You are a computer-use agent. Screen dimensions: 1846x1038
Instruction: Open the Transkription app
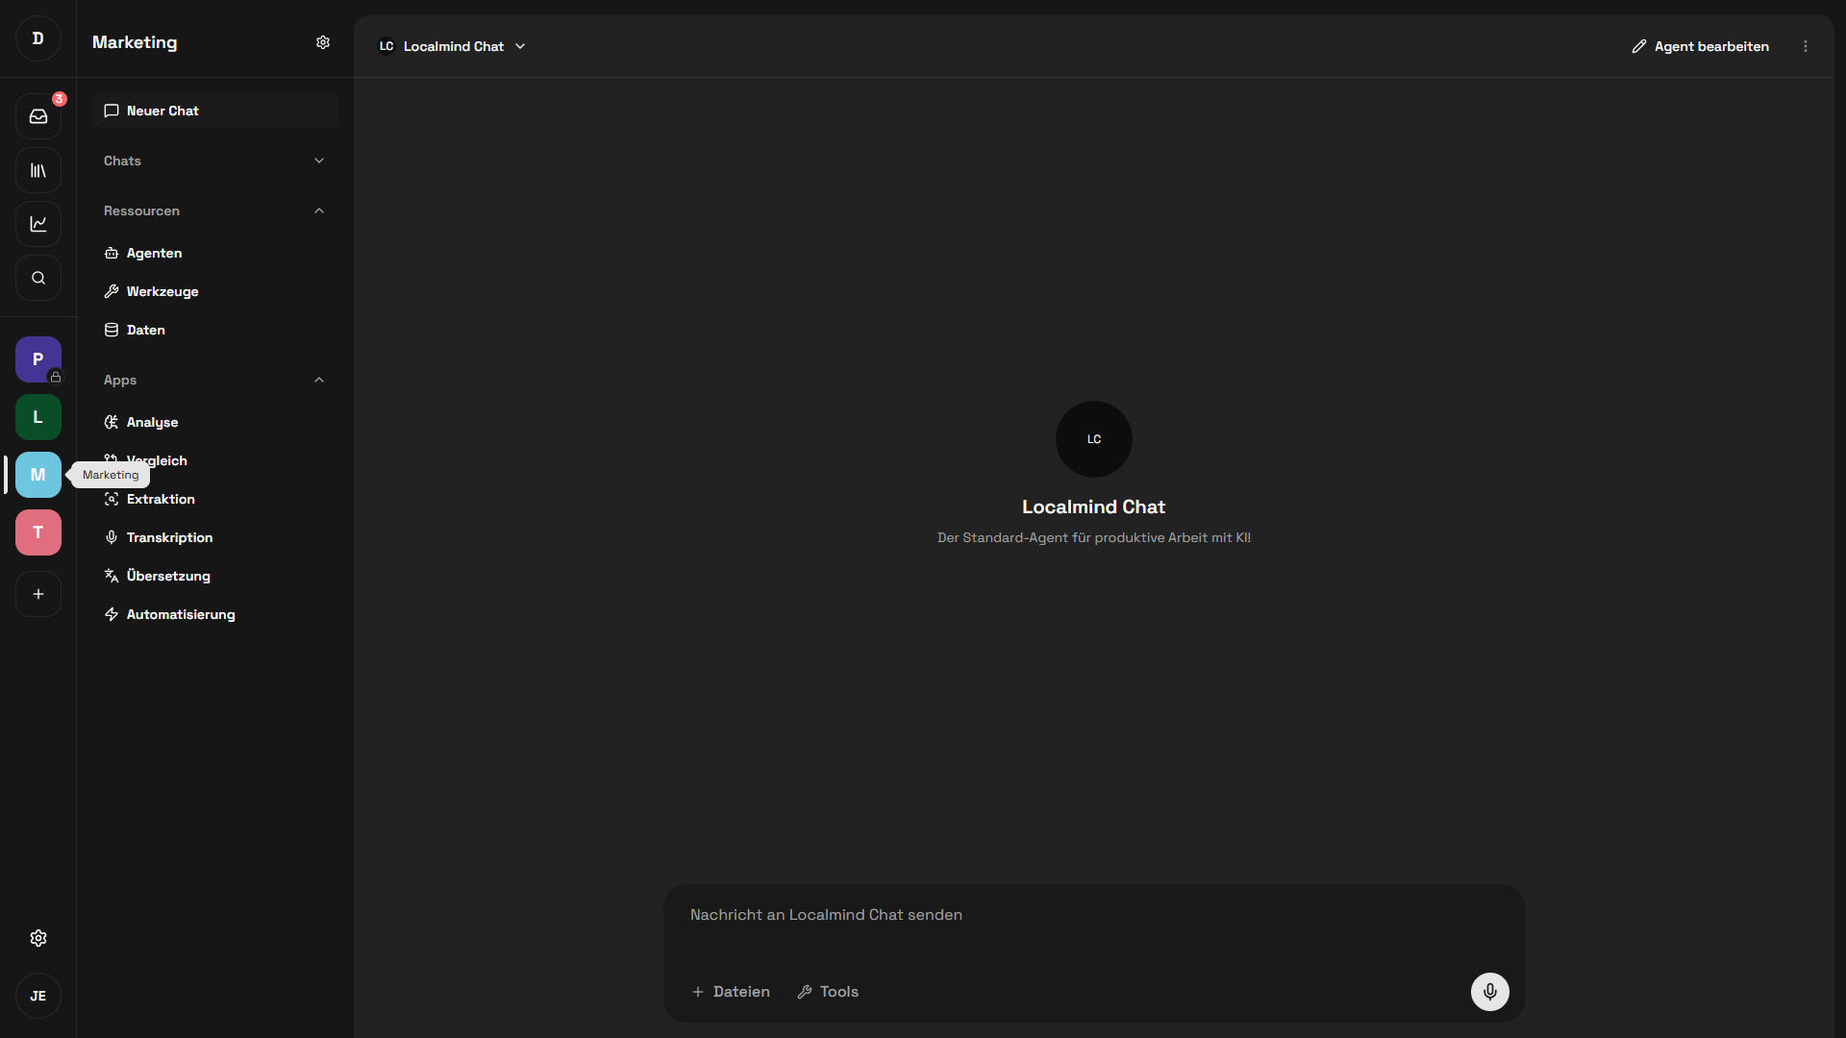point(169,537)
